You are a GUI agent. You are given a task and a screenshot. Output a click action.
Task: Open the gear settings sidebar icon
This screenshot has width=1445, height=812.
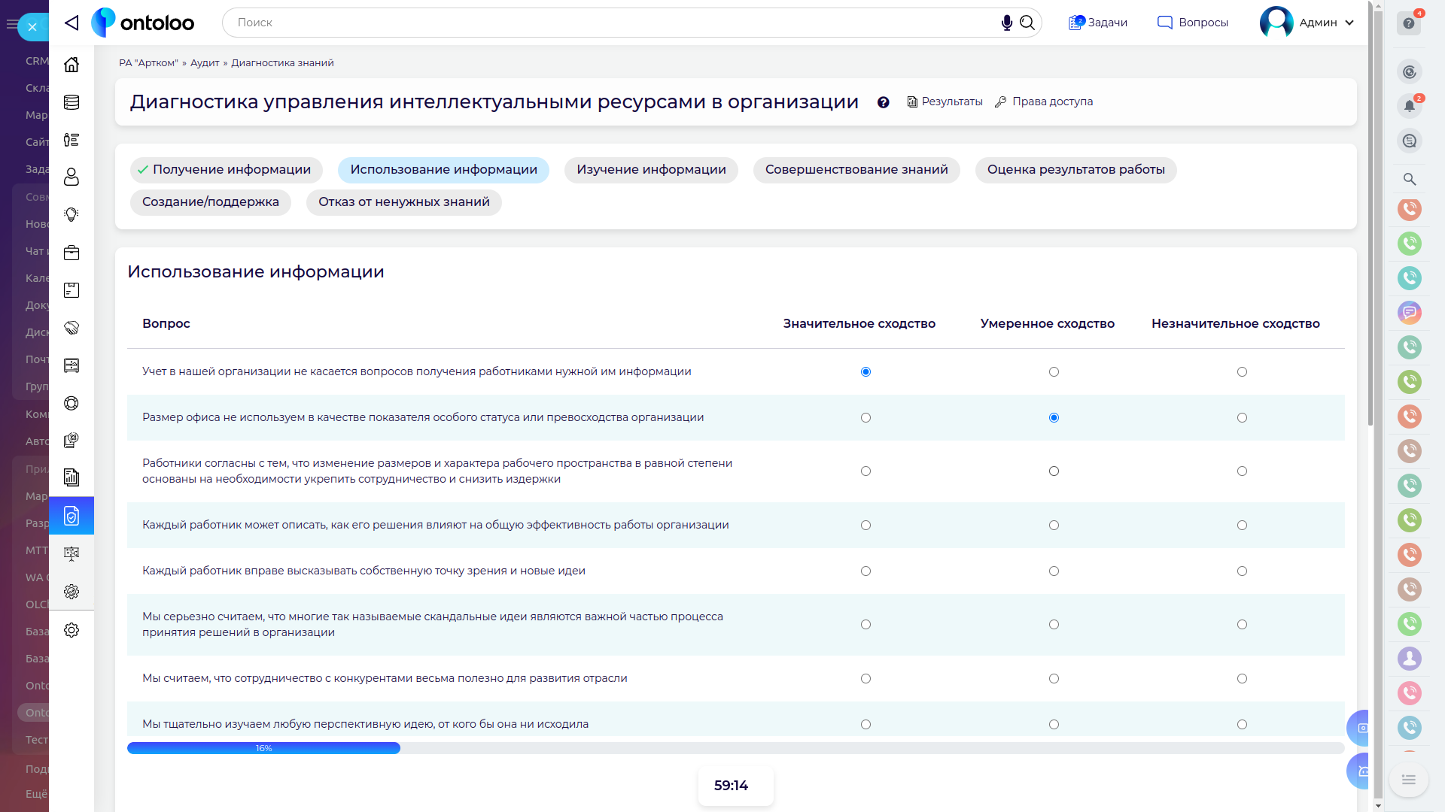coord(71,630)
